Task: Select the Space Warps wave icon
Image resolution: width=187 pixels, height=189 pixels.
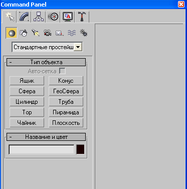Action: tap(72, 33)
